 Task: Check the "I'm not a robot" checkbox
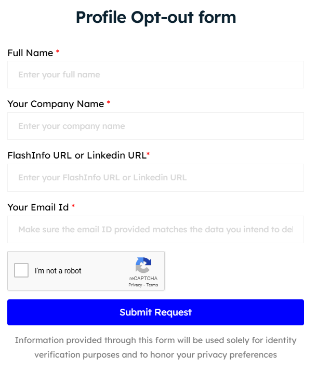coord(21,270)
